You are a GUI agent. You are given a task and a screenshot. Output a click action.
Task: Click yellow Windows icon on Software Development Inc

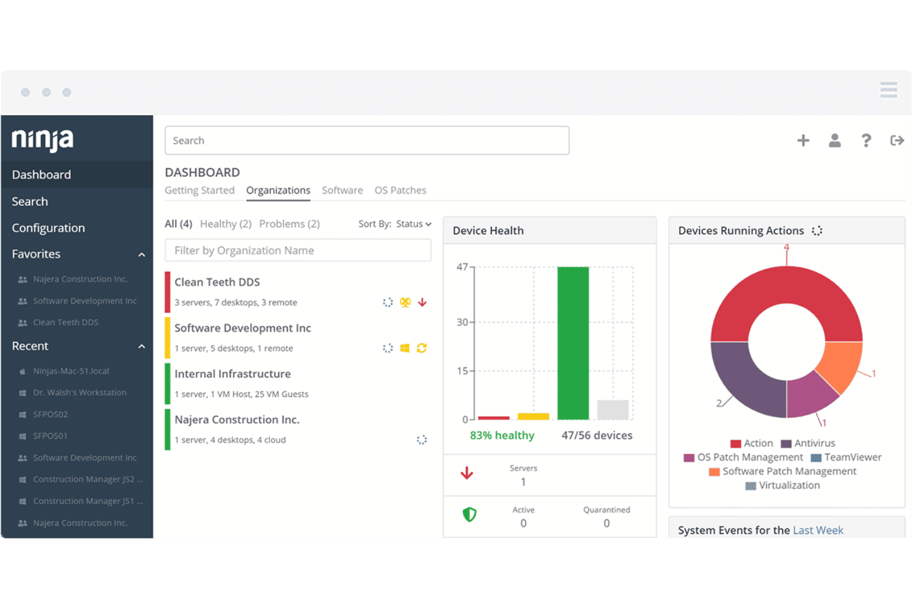point(405,348)
